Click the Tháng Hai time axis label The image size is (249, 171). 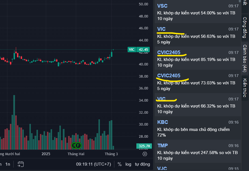click(x=76, y=154)
